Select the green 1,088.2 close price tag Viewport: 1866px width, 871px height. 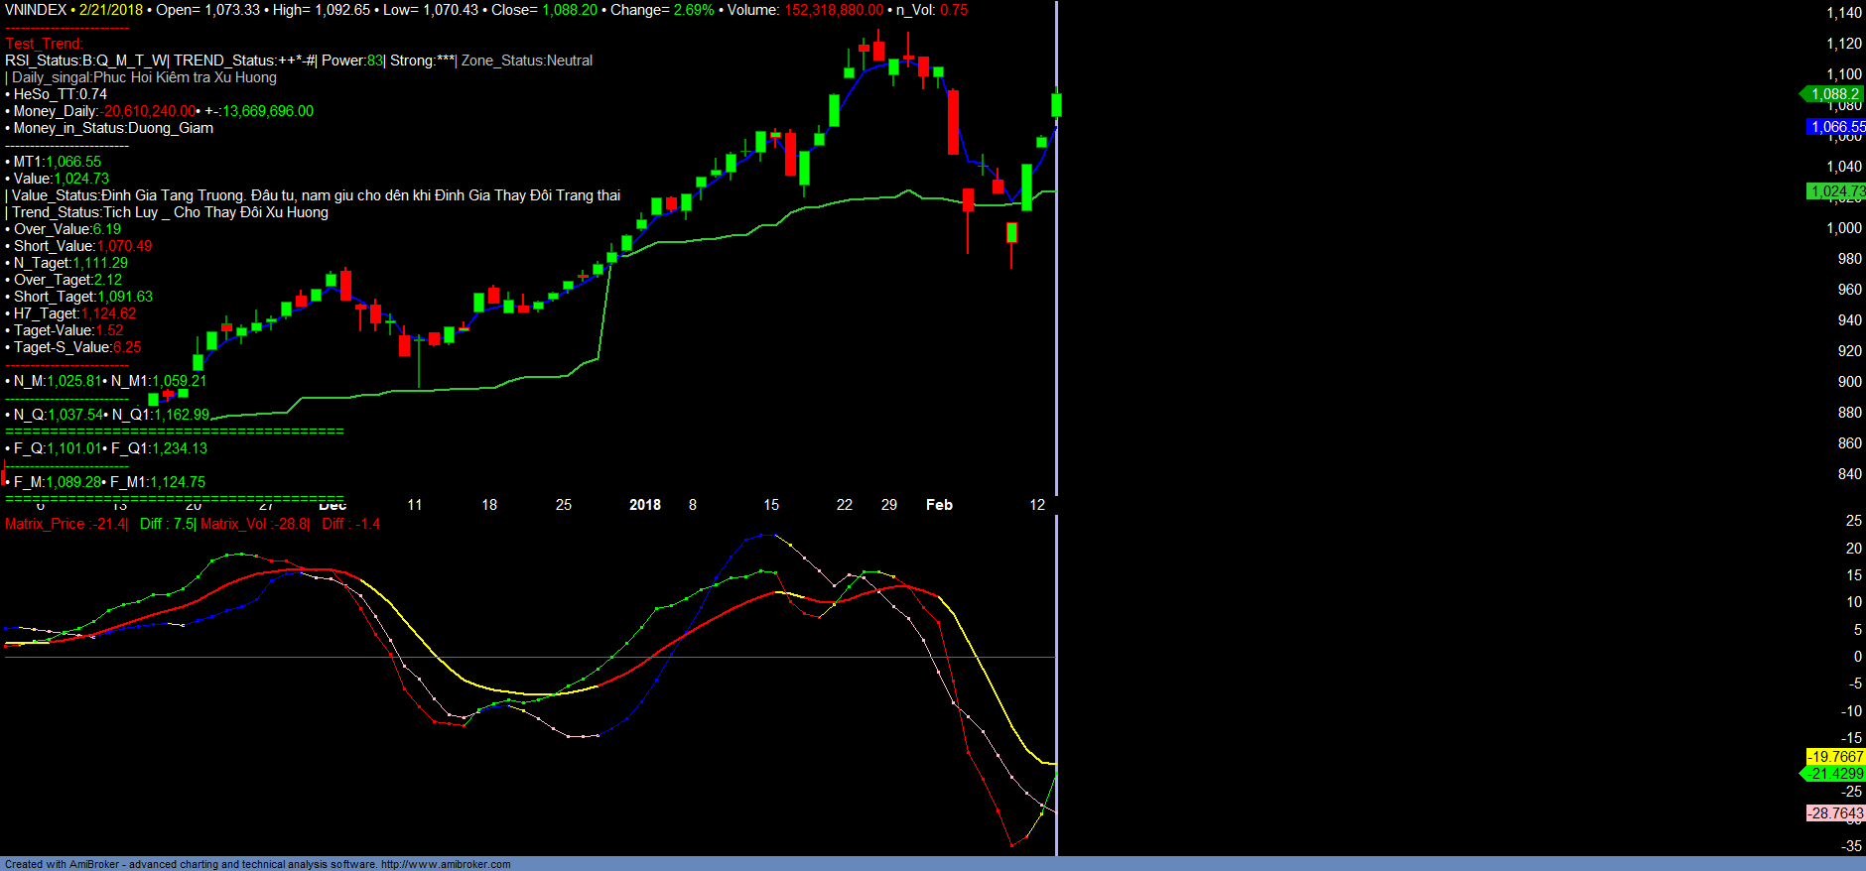(1834, 94)
